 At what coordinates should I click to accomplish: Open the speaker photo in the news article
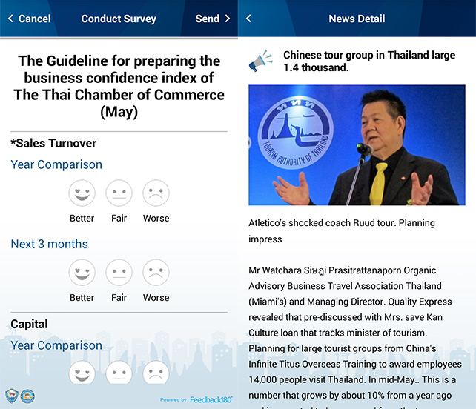(x=357, y=144)
